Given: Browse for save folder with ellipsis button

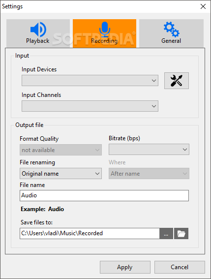Looking at the screenshot, I should coord(166,233).
